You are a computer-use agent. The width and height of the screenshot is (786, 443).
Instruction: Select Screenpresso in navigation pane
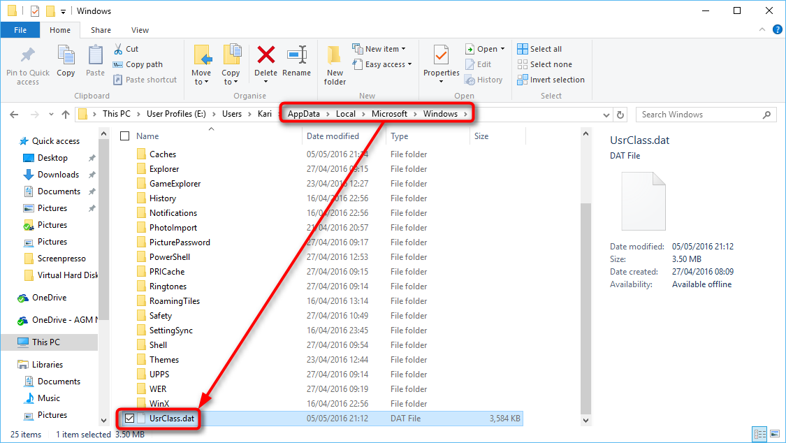(x=61, y=259)
